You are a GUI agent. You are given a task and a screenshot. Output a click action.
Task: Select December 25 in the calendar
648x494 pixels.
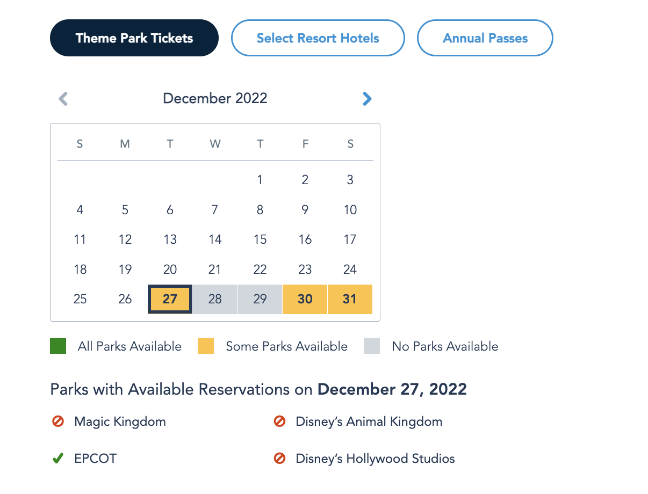point(80,299)
